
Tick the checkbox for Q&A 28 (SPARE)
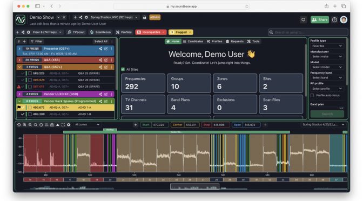point(30,86)
